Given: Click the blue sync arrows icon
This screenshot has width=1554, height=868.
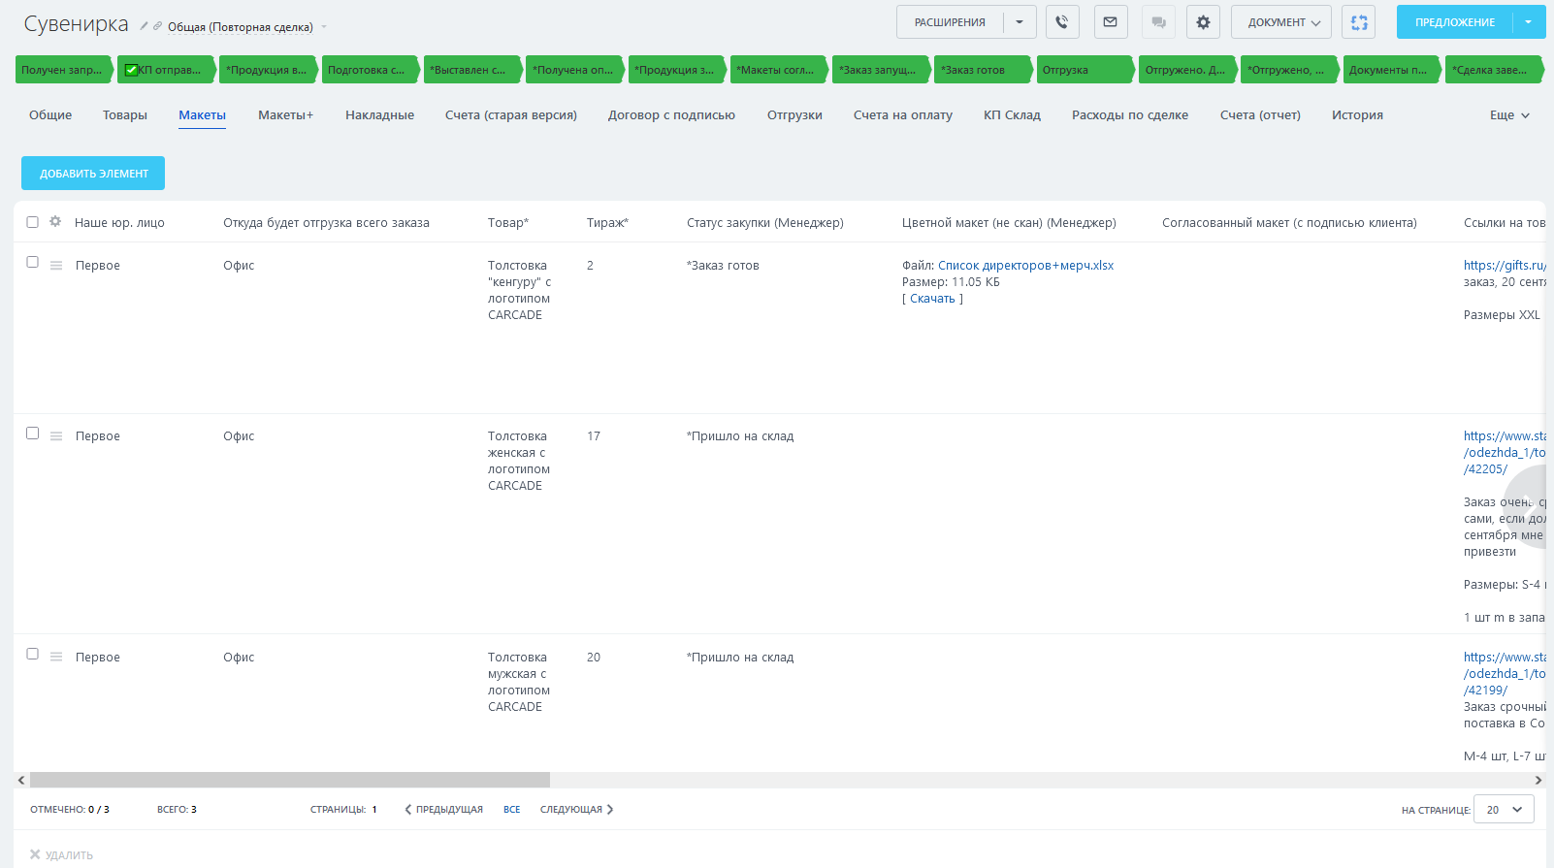Looking at the screenshot, I should pyautogui.click(x=1359, y=22).
